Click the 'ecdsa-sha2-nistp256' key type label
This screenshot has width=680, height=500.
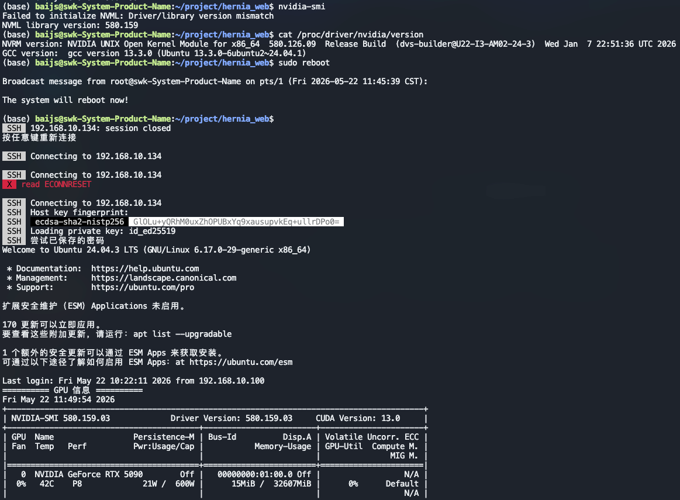tap(80, 222)
